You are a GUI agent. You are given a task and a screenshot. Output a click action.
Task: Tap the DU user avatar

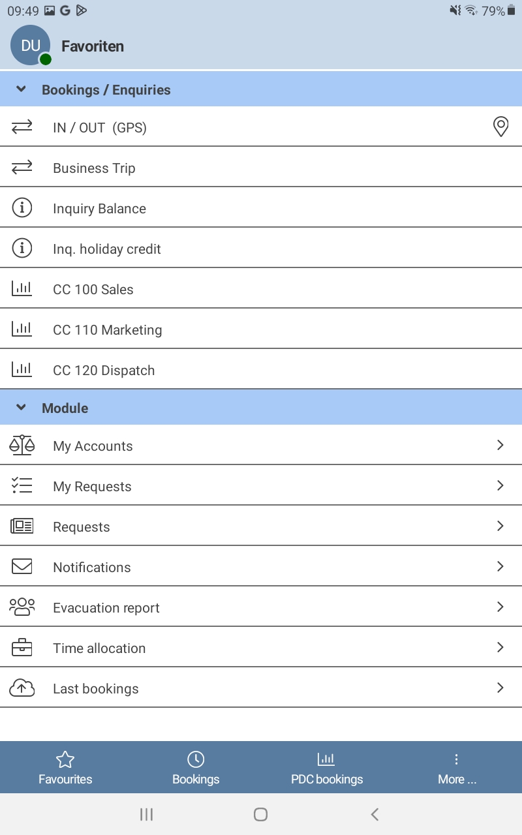pos(31,46)
